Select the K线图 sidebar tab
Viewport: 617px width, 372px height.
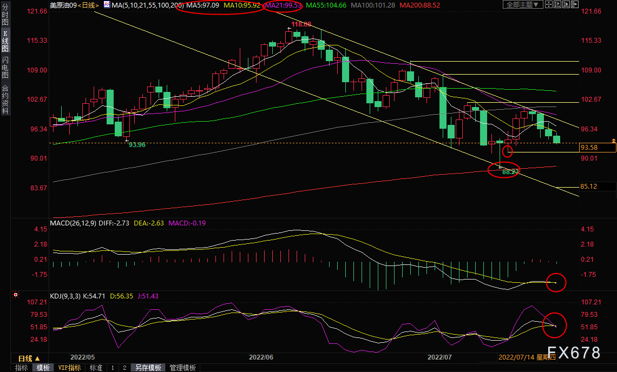(x=5, y=42)
